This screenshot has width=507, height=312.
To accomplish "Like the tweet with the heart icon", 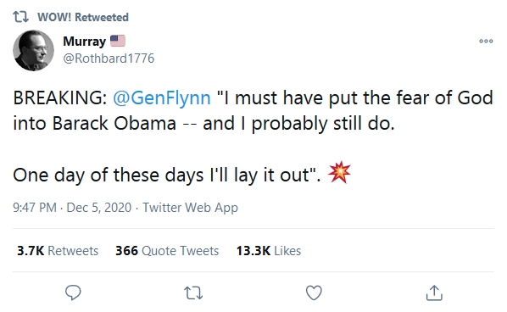I will [314, 292].
